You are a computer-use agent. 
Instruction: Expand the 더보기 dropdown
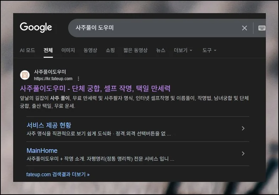(x=183, y=50)
